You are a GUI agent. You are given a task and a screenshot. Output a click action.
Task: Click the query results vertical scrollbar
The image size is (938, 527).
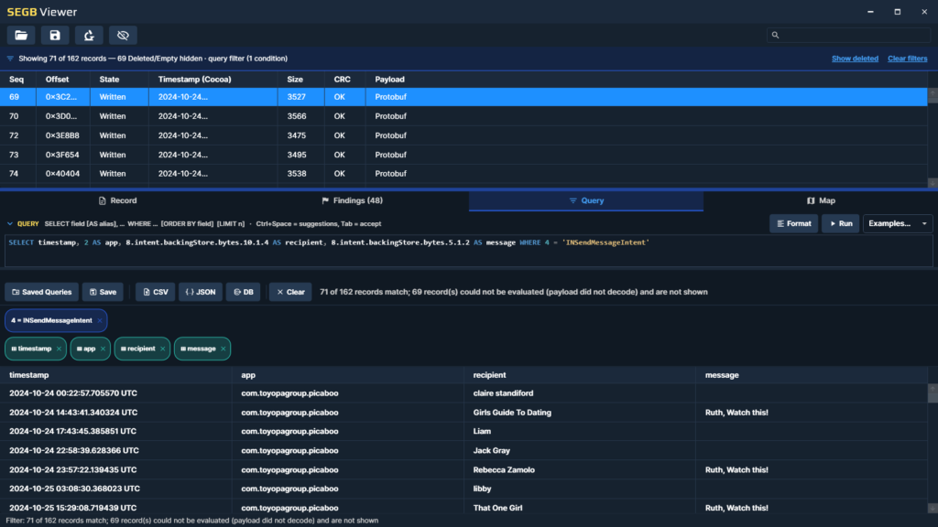(933, 448)
